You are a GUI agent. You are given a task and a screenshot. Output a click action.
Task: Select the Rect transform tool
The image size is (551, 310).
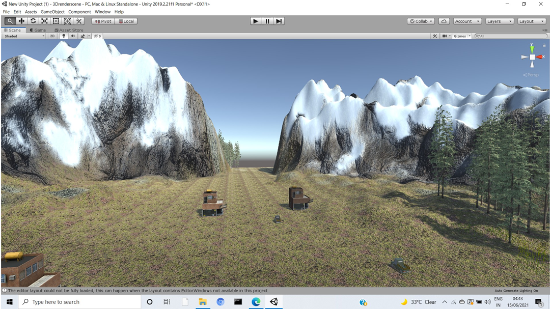click(56, 21)
